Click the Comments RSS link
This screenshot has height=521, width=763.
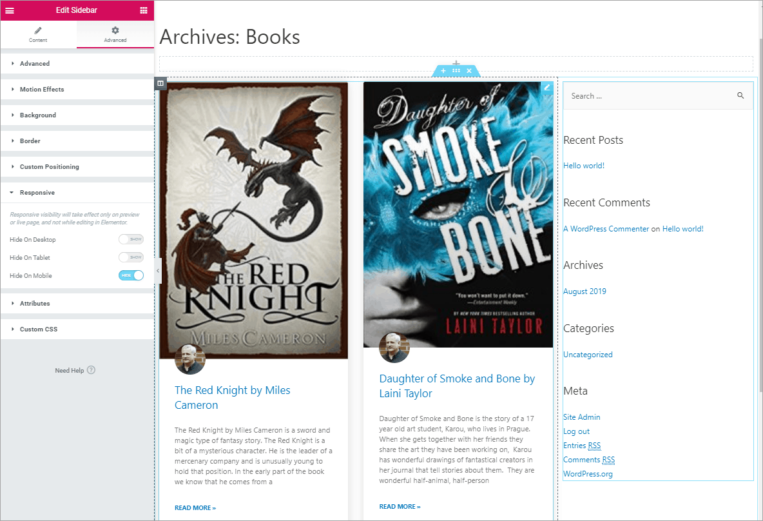(589, 460)
